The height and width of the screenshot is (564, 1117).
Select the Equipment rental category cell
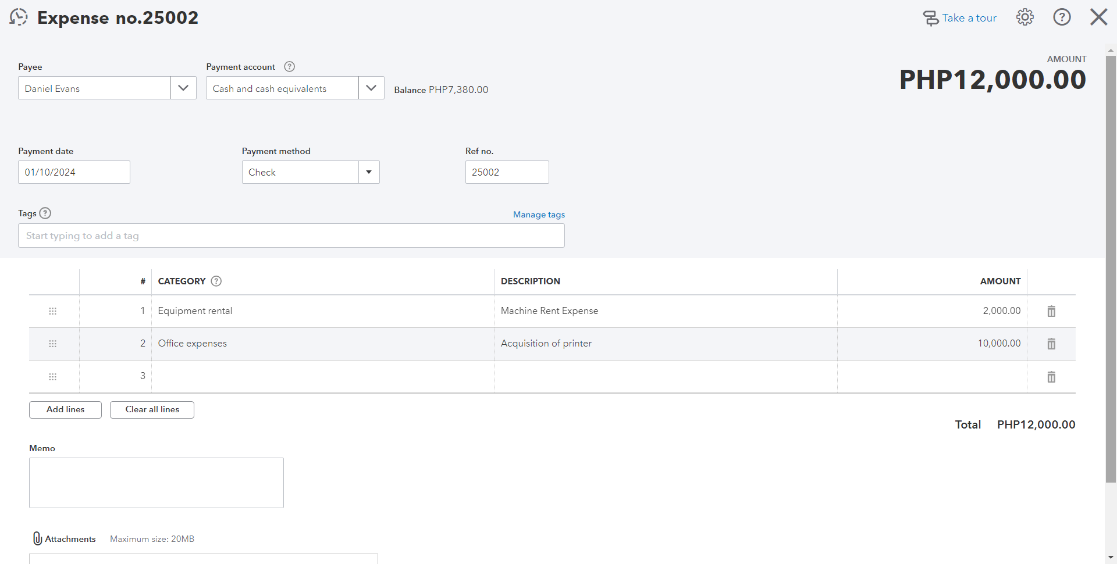pos(323,311)
